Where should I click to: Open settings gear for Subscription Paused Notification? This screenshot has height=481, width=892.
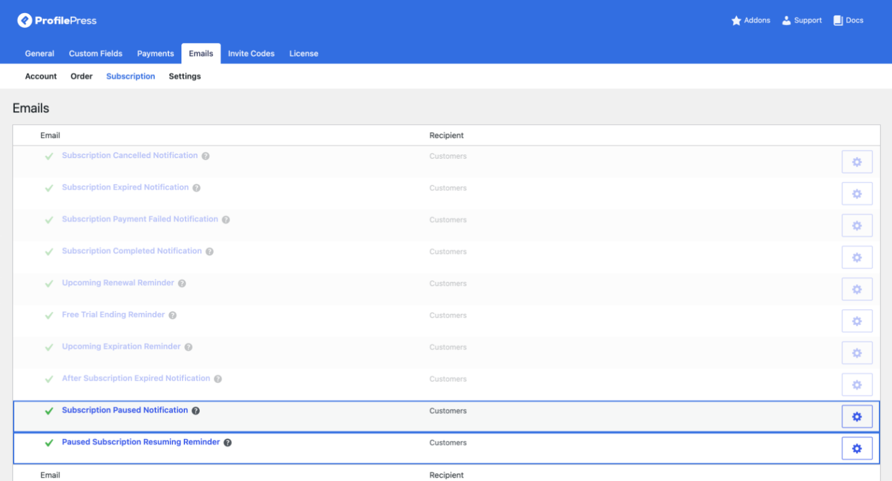pyautogui.click(x=857, y=417)
